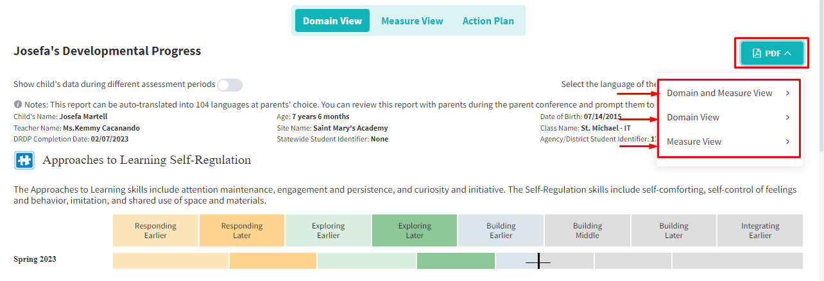Choose Measure View from the PDF menu
824x281 pixels.
pyautogui.click(x=694, y=142)
